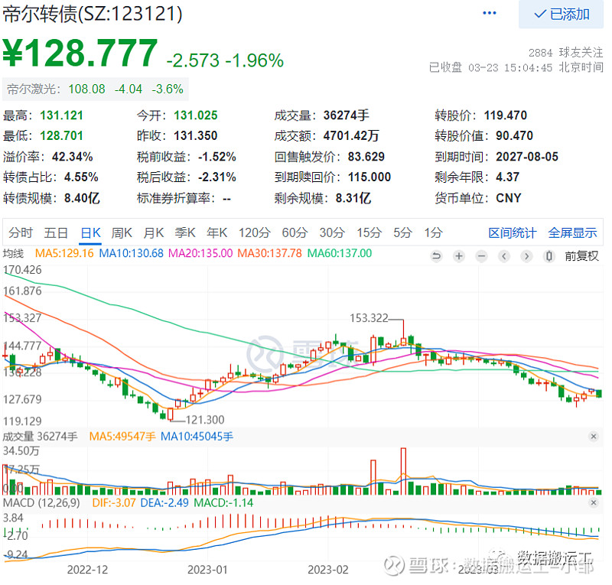The width and height of the screenshot is (612, 585).
Task: Switch to the 1分 interval tab
Action: [433, 233]
